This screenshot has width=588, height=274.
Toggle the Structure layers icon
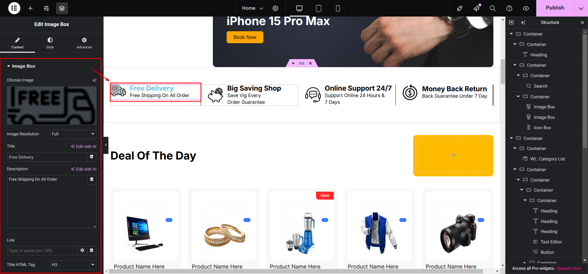[62, 8]
